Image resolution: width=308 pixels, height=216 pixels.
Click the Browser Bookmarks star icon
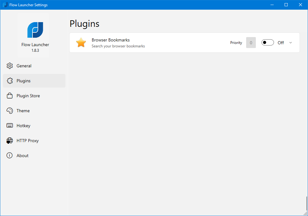tap(81, 42)
